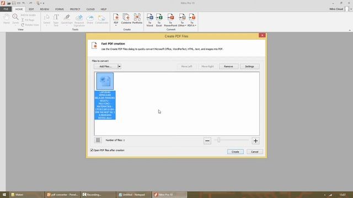Click Rotate View in the View group
The width and height of the screenshot is (353, 198).
[x=30, y=25]
